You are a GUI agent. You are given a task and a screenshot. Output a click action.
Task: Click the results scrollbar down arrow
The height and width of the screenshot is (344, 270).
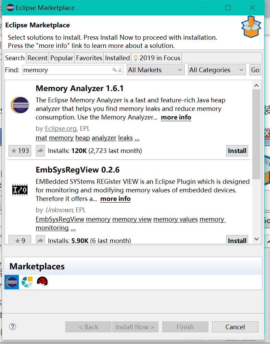point(256,239)
